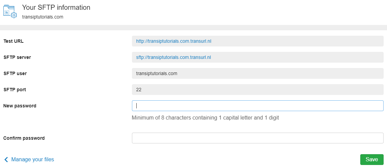The height and width of the screenshot is (168, 387).
Task: Click the SFTP folder-gear icon
Action: (x=10, y=11)
